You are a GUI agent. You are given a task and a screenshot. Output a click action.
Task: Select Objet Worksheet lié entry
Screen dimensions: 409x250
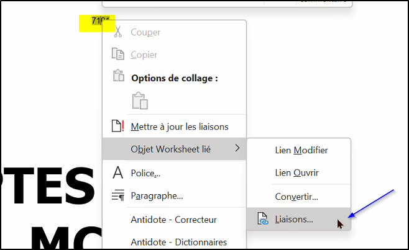pos(174,149)
